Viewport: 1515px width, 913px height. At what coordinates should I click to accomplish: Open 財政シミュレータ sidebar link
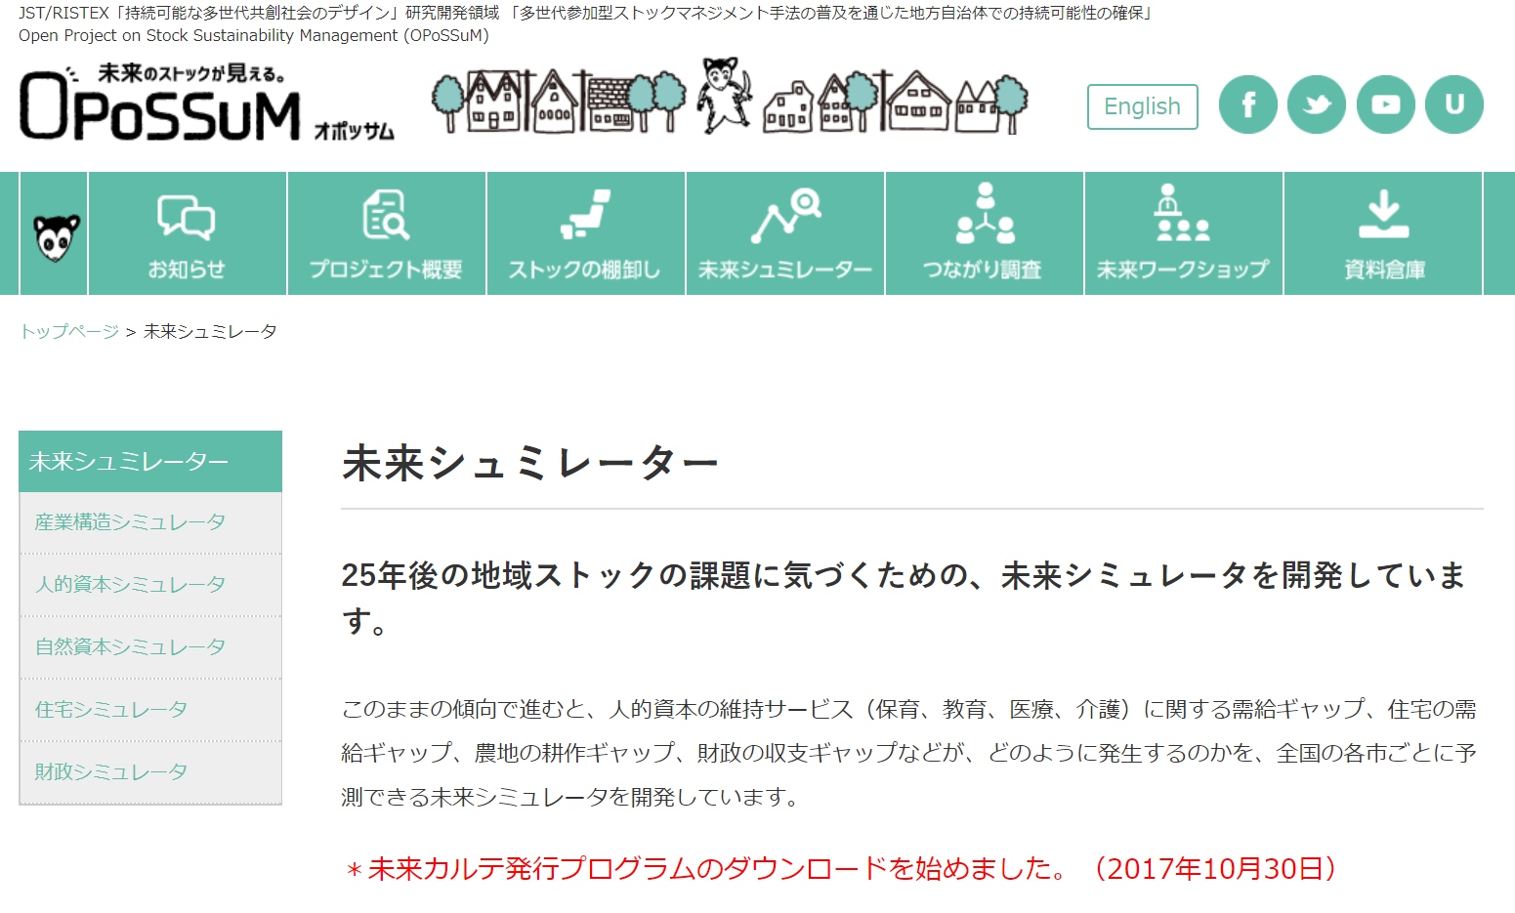point(110,772)
